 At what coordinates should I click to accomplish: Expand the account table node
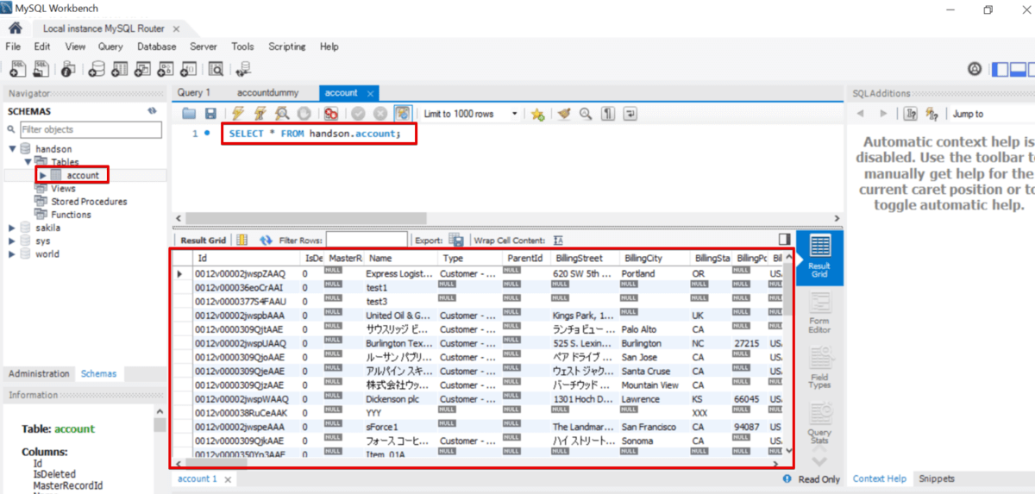(42, 175)
